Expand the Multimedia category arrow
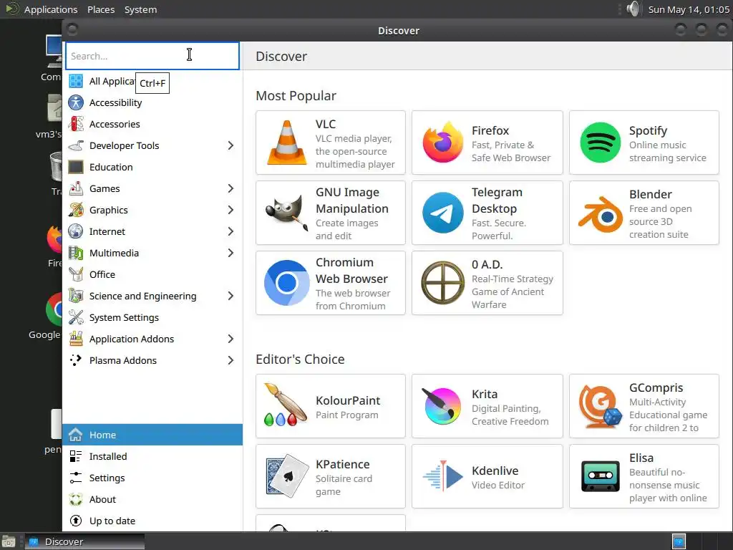This screenshot has height=550, width=733. click(230, 253)
